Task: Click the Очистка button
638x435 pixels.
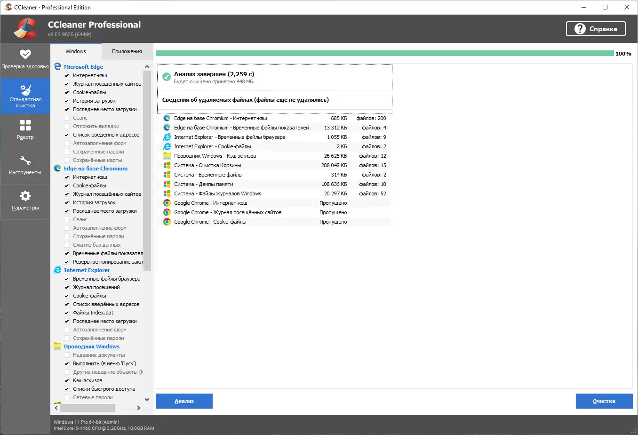Action: click(x=604, y=401)
